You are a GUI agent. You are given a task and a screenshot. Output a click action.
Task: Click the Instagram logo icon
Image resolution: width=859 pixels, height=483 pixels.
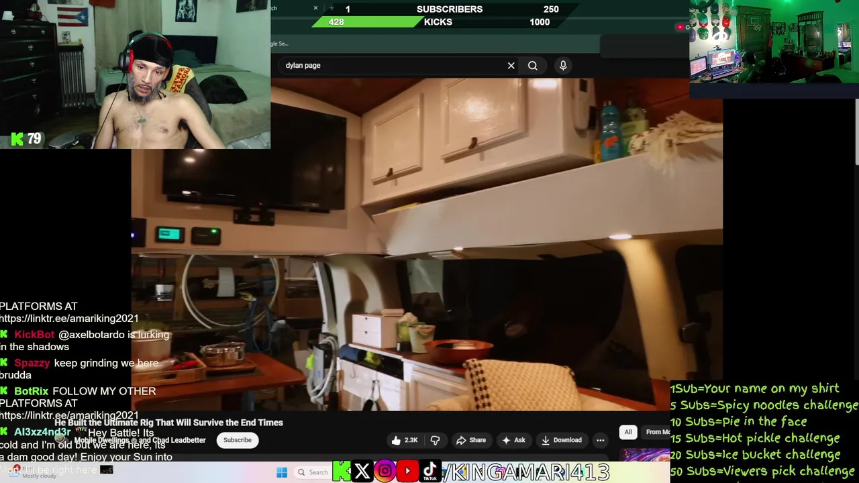pos(385,472)
